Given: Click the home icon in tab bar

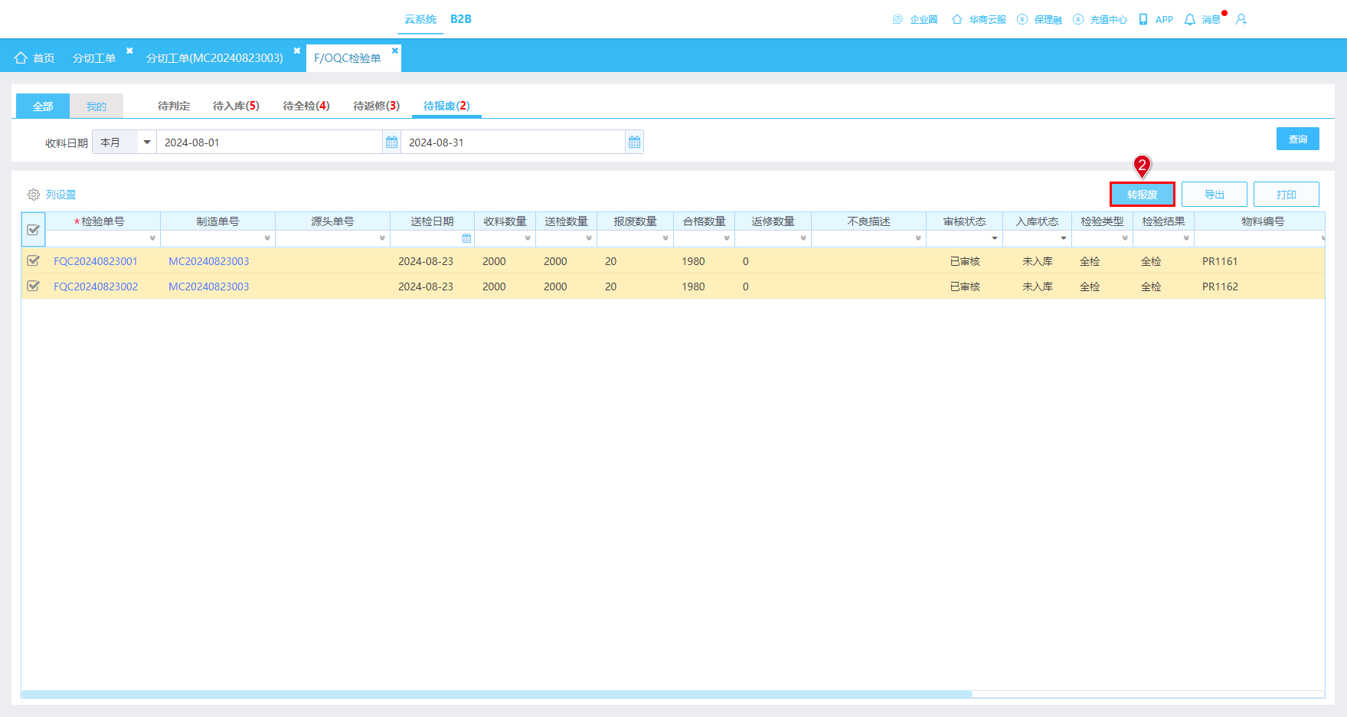Looking at the screenshot, I should (21, 58).
